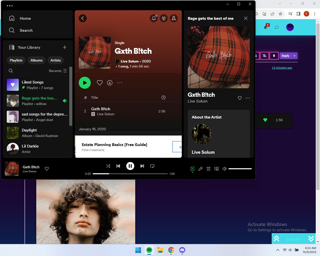320x256 pixels.
Task: Toggle Now Playing view icon
Action: point(192,169)
